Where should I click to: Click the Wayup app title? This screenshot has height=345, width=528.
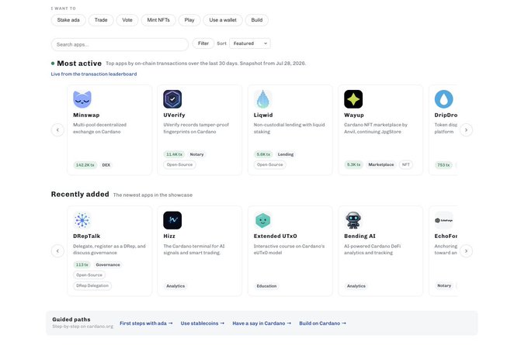[354, 115]
